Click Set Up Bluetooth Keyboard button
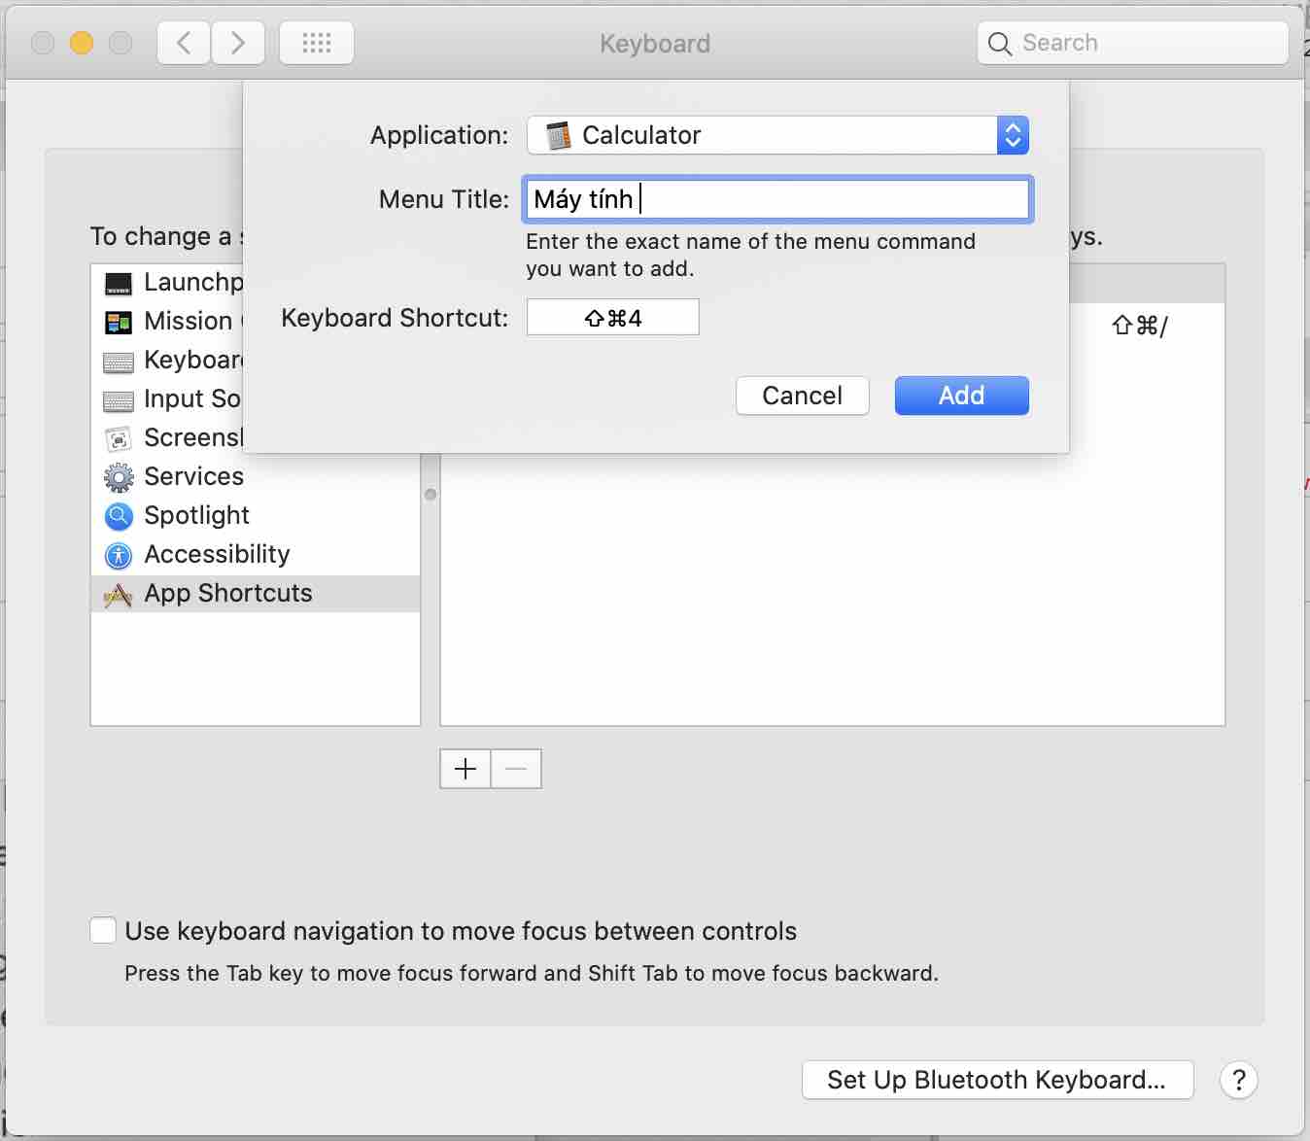This screenshot has height=1141, width=1310. coord(997,1080)
